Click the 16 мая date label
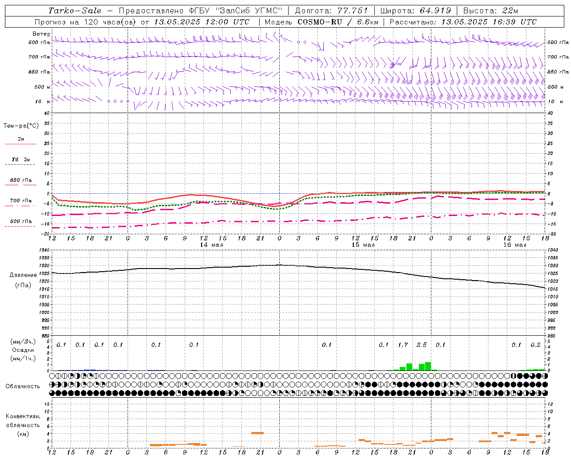This screenshot has height=456, width=571. point(514,245)
